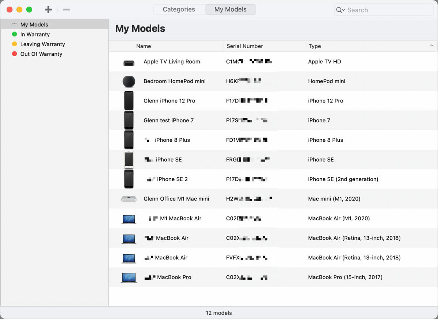Select the Glenn test iPhone 7 name
The height and width of the screenshot is (319, 438).
point(168,120)
